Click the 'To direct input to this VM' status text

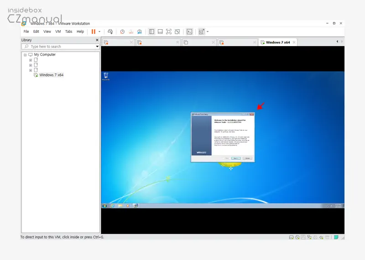tap(62, 237)
